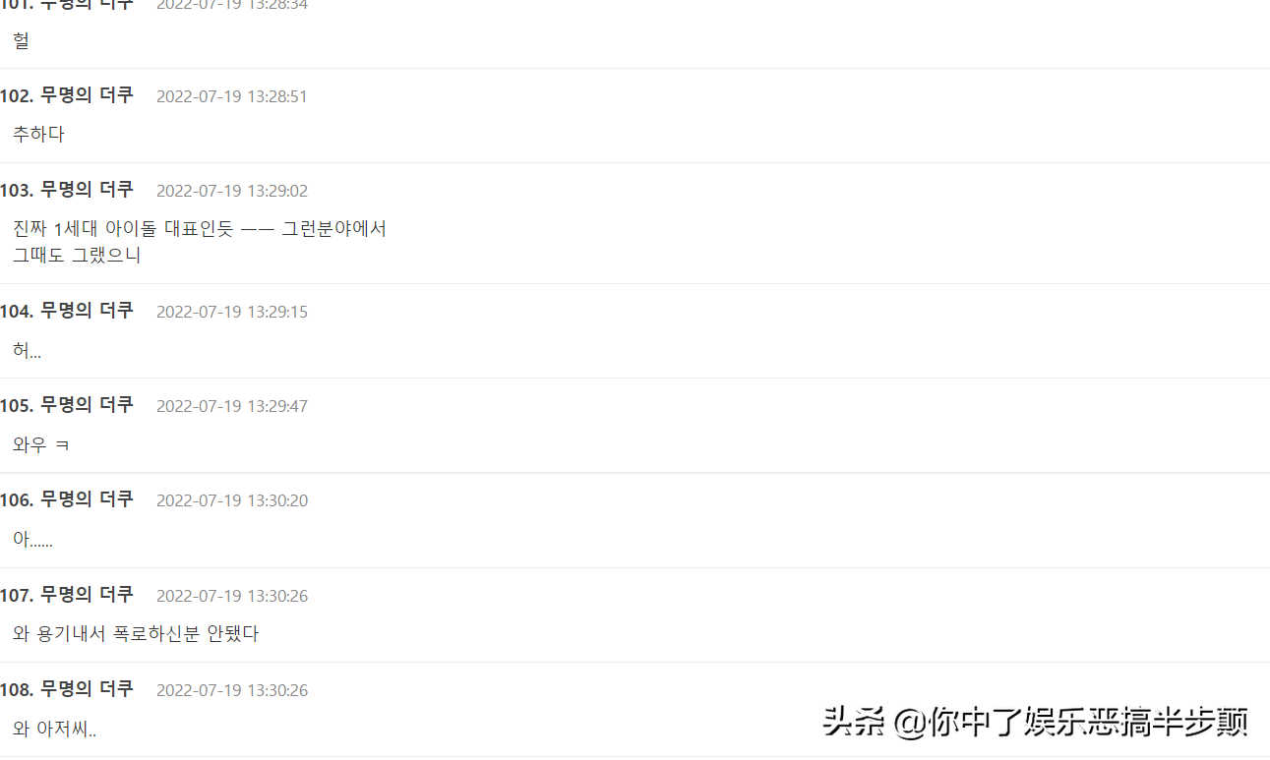Viewport: 1270px width, 760px height.
Task: Click timestamp 2022-07-19 13:28:51
Action: pos(232,96)
